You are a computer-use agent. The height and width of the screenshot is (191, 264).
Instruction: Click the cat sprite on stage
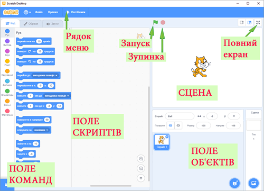coord(201,67)
